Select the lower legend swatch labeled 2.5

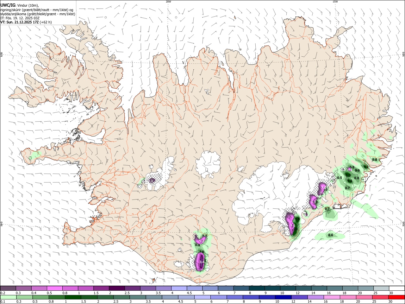coord(121,297)
